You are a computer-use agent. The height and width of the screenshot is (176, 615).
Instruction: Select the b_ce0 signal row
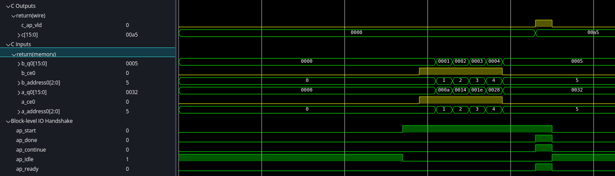click(87, 73)
